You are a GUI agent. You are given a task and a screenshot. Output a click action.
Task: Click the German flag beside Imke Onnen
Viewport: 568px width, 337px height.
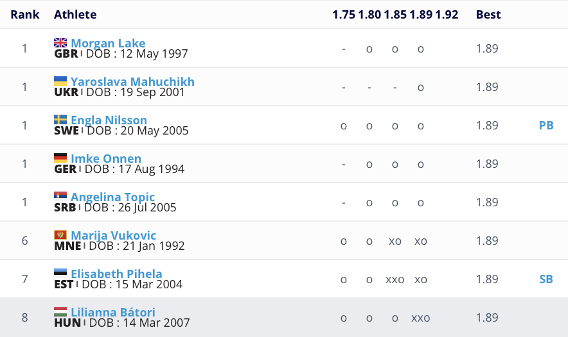60,158
